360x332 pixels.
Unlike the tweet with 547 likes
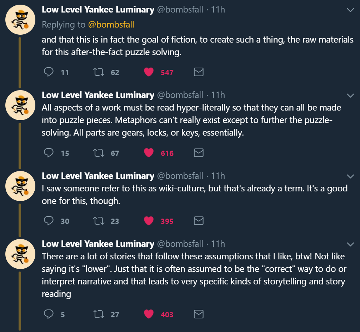[x=149, y=72]
